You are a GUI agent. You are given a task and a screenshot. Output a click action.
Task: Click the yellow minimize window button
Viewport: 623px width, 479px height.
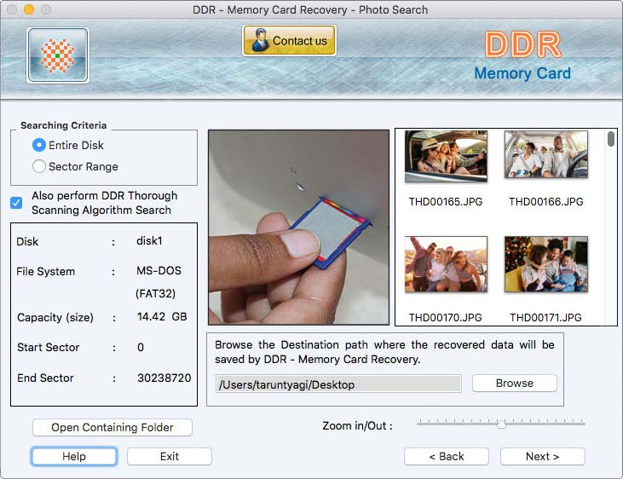tap(29, 9)
